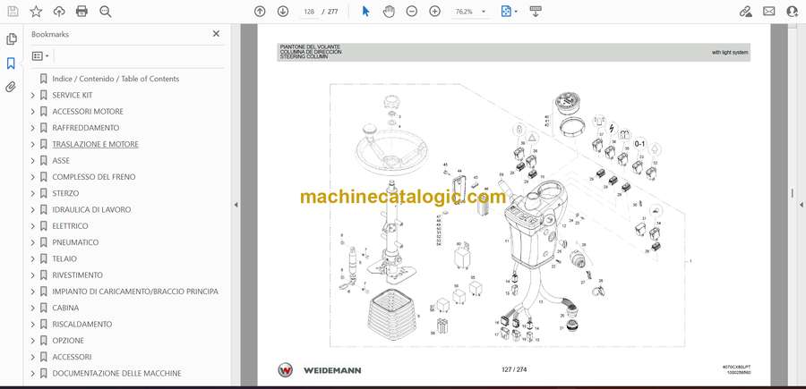Click the document vertical scrollbar
Screen dimensions: 806x389
pyautogui.click(x=793, y=193)
